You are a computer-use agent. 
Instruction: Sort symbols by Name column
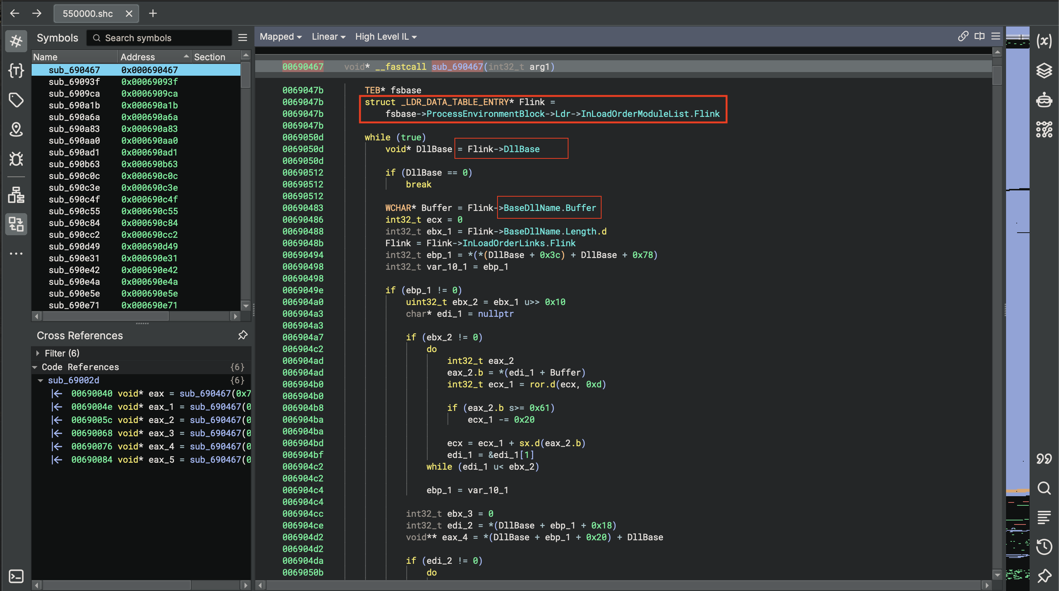(x=75, y=57)
